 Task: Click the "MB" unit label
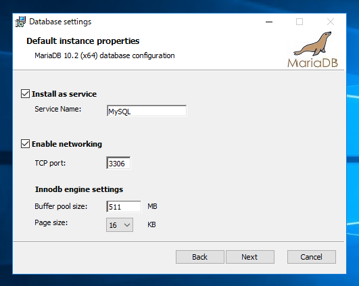coord(152,206)
